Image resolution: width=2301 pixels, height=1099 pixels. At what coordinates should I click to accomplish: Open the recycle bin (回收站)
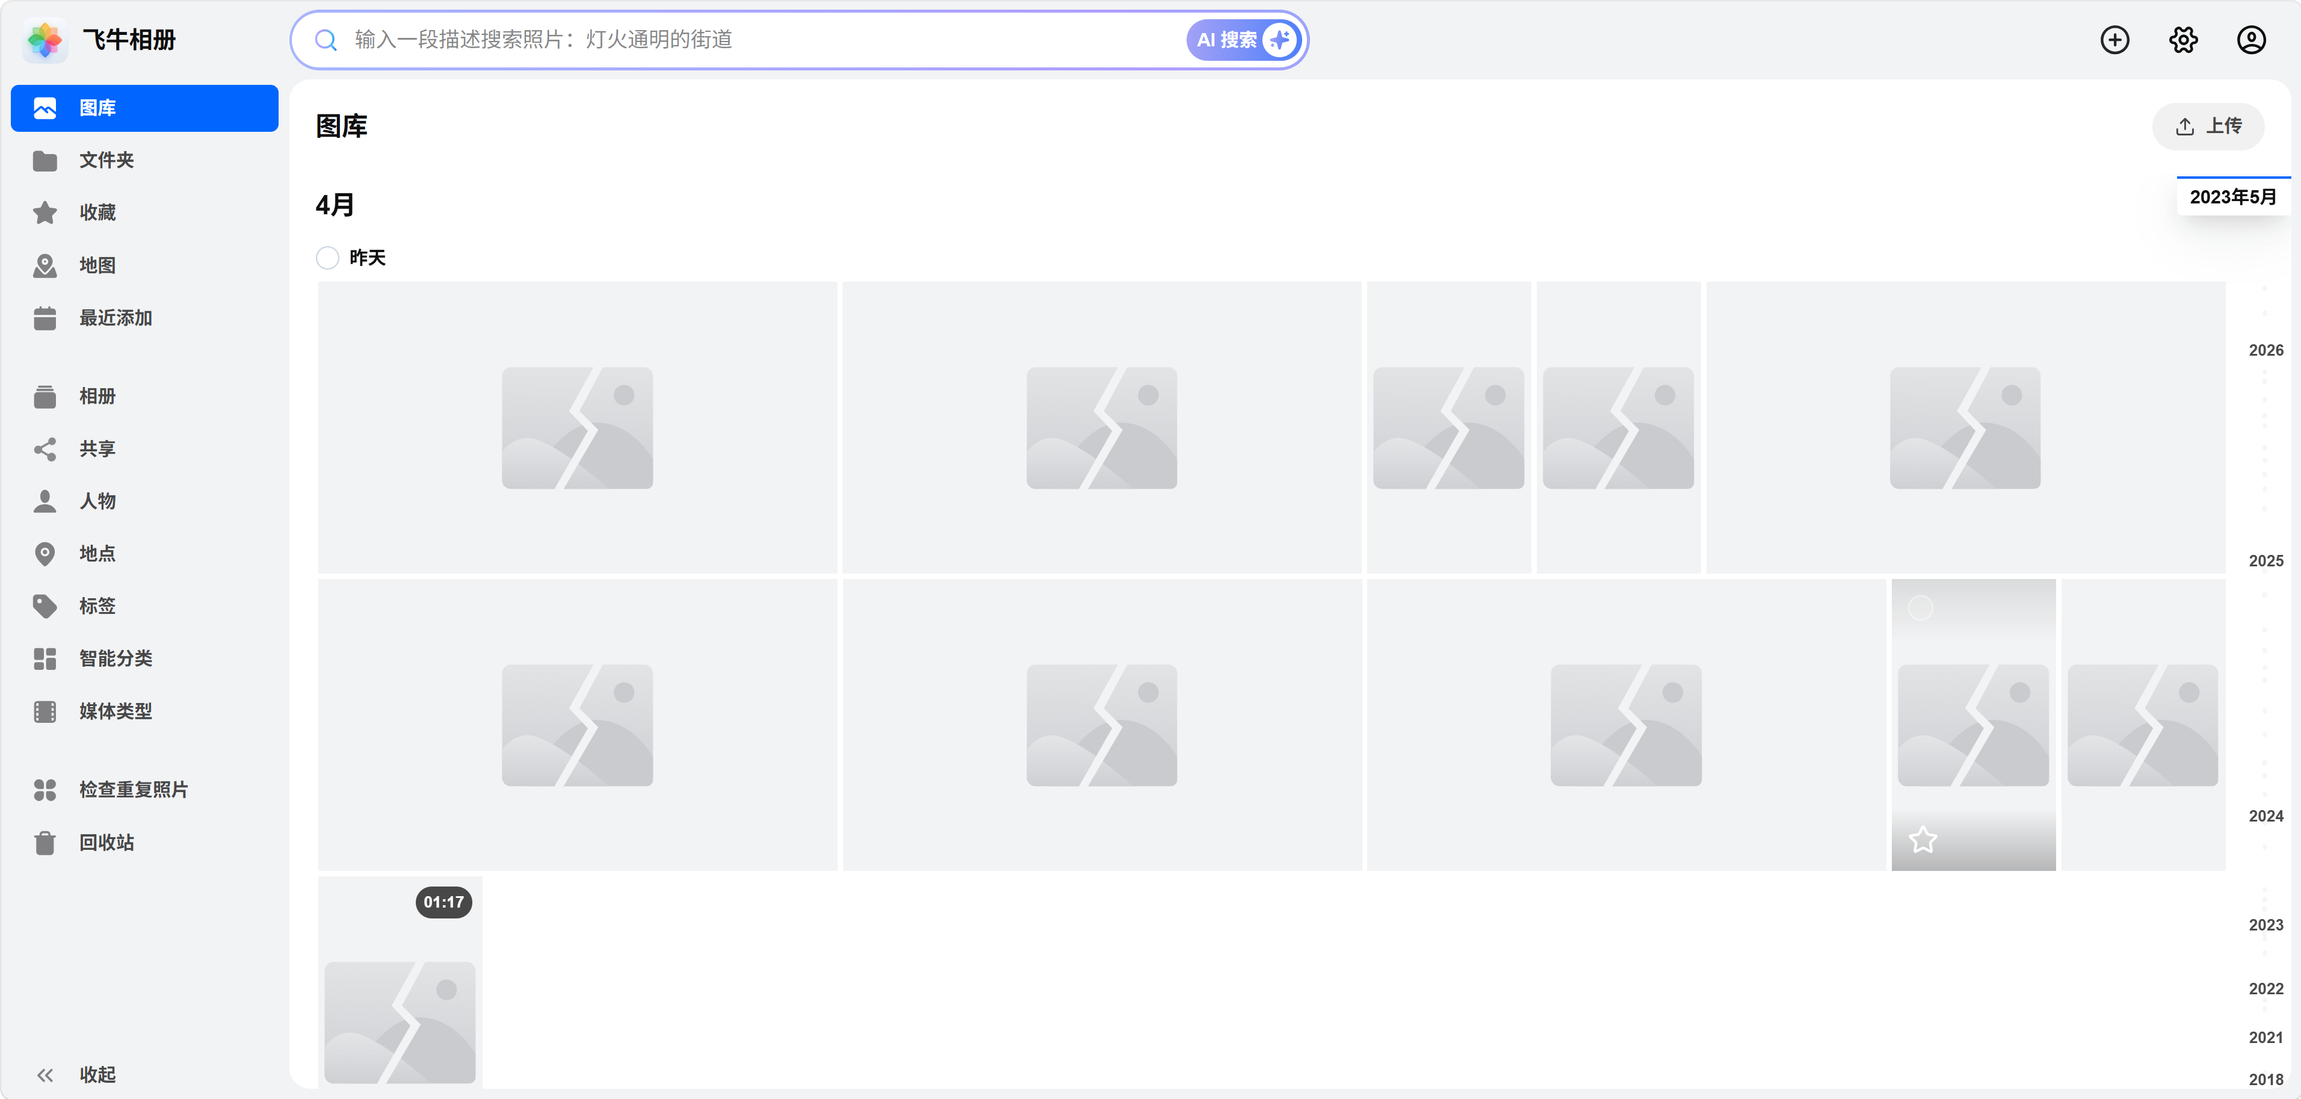(107, 843)
